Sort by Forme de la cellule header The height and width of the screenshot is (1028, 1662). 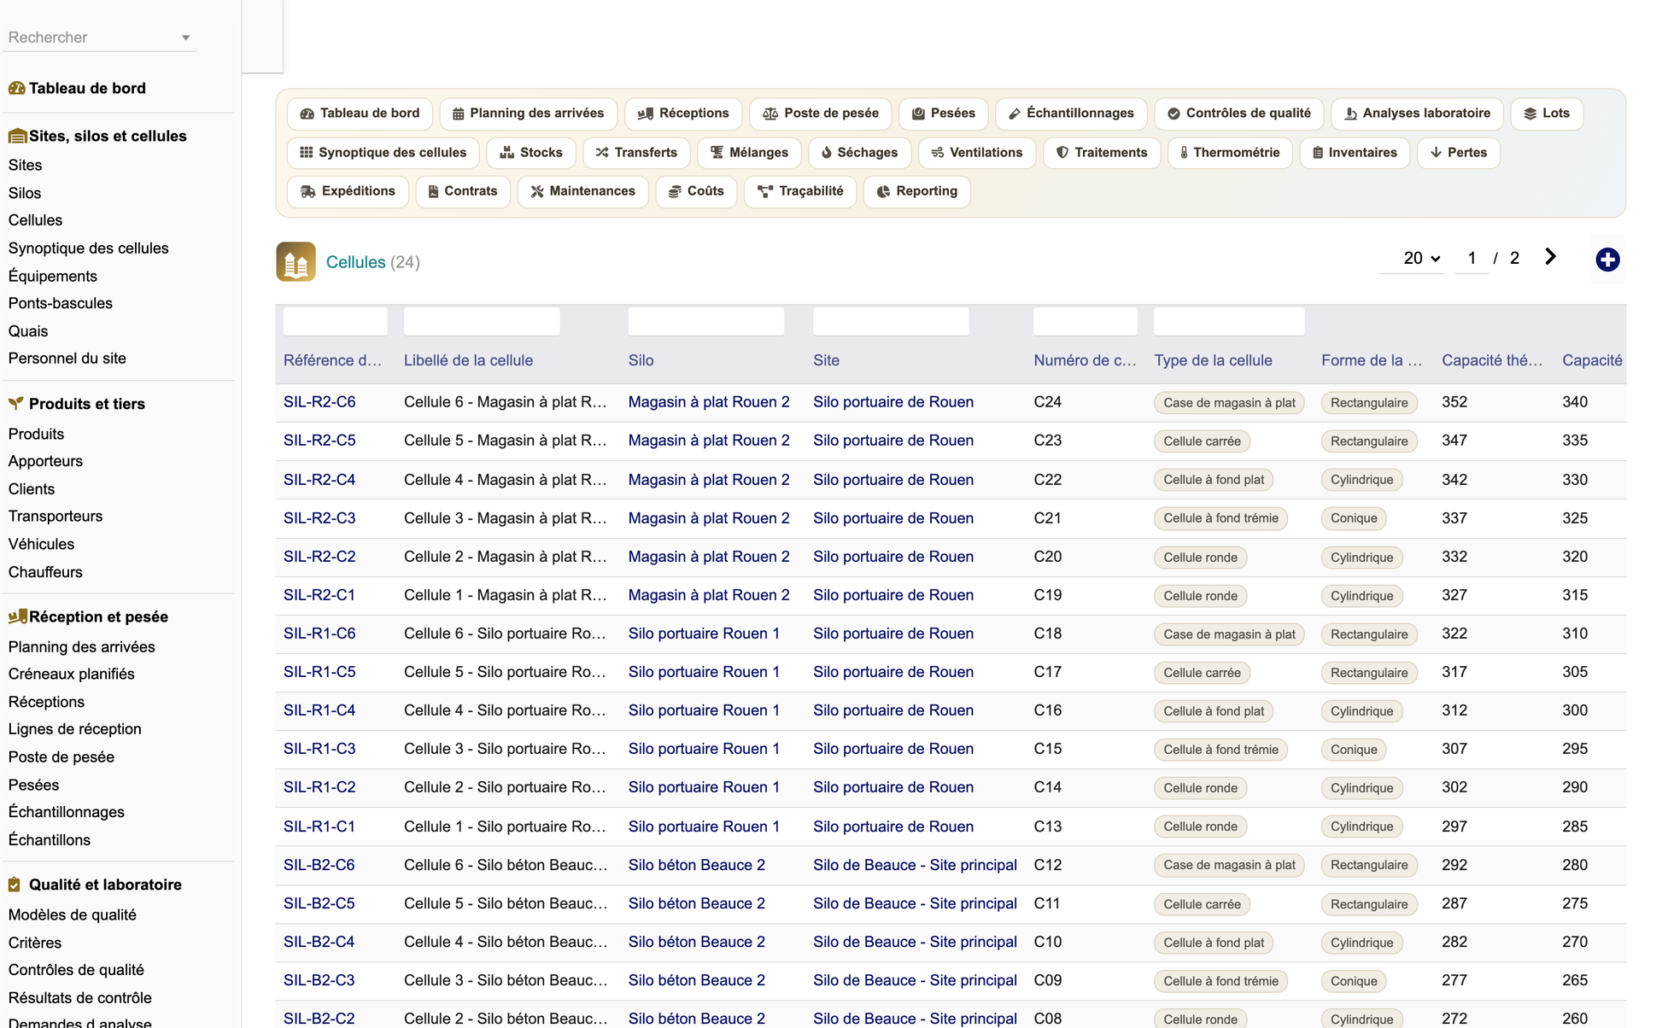coord(1372,360)
